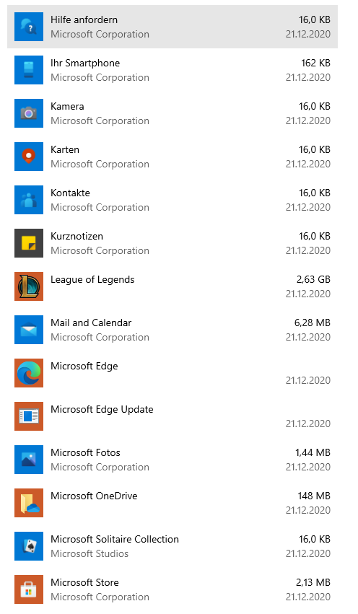This screenshot has height=614, width=358.
Task: Click the 2,63 GB size value
Action: click(x=313, y=280)
